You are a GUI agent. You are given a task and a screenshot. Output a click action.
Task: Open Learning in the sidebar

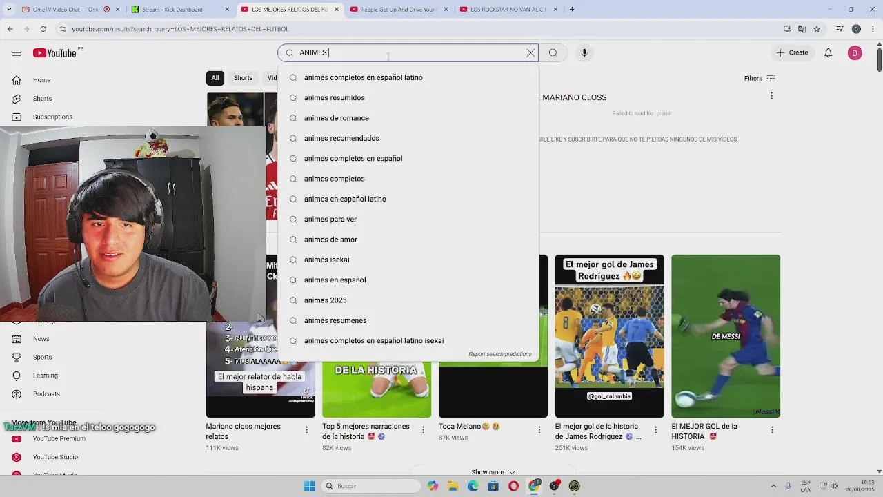[x=45, y=376]
